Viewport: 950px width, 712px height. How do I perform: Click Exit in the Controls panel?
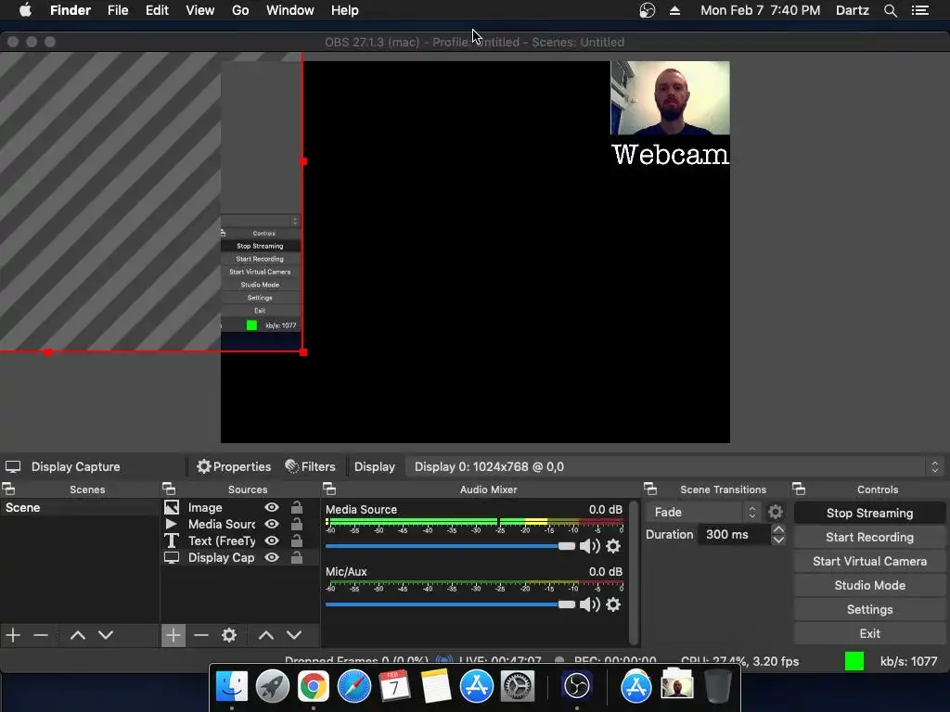[x=869, y=634]
